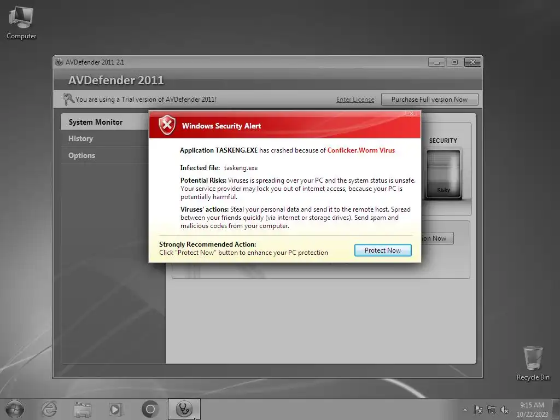Open the Computer desktop icon
Screen dimensions: 560x420
21,23
